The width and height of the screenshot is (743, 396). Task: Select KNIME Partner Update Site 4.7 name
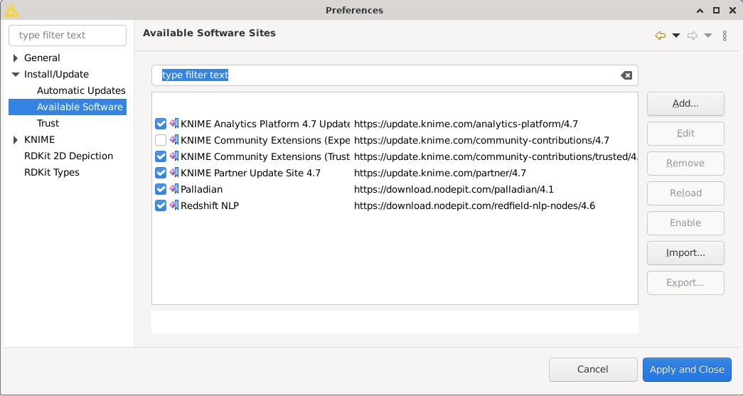251,173
